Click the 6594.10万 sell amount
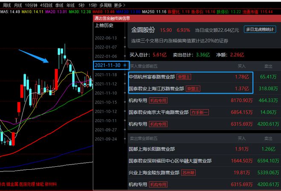This screenshot has width=281, height=191. (268, 161)
